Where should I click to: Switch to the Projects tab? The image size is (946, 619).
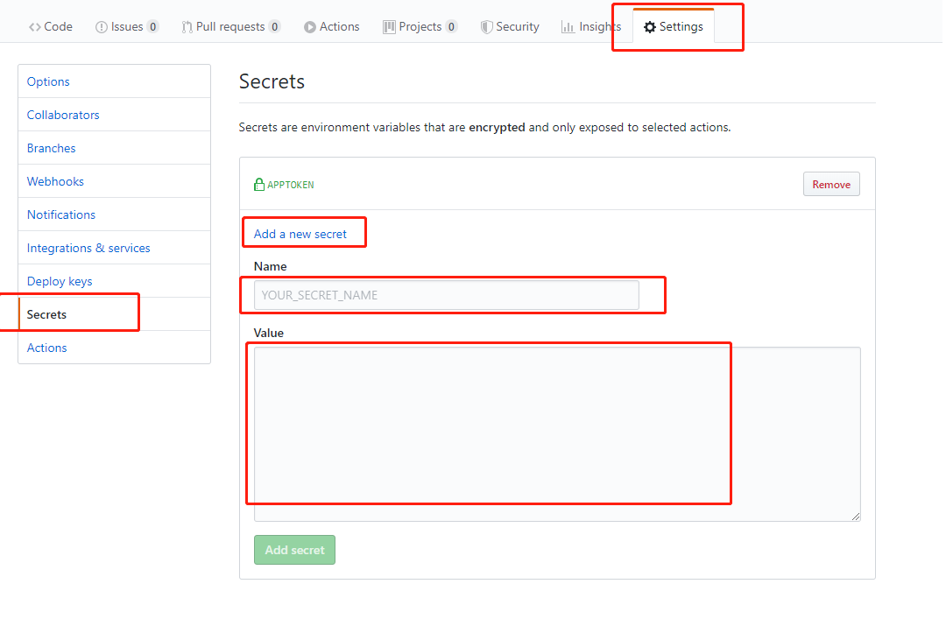click(x=420, y=26)
